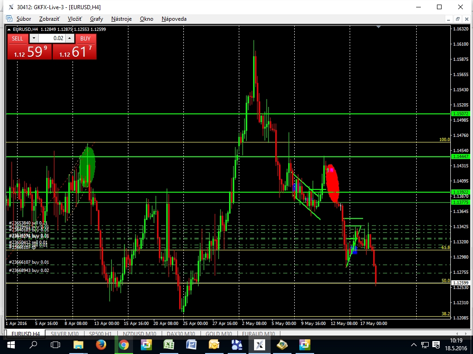Collapse one-click trading panel triangle near EURUSD,H4
The height and width of the screenshot is (354, 473).
[9, 29]
